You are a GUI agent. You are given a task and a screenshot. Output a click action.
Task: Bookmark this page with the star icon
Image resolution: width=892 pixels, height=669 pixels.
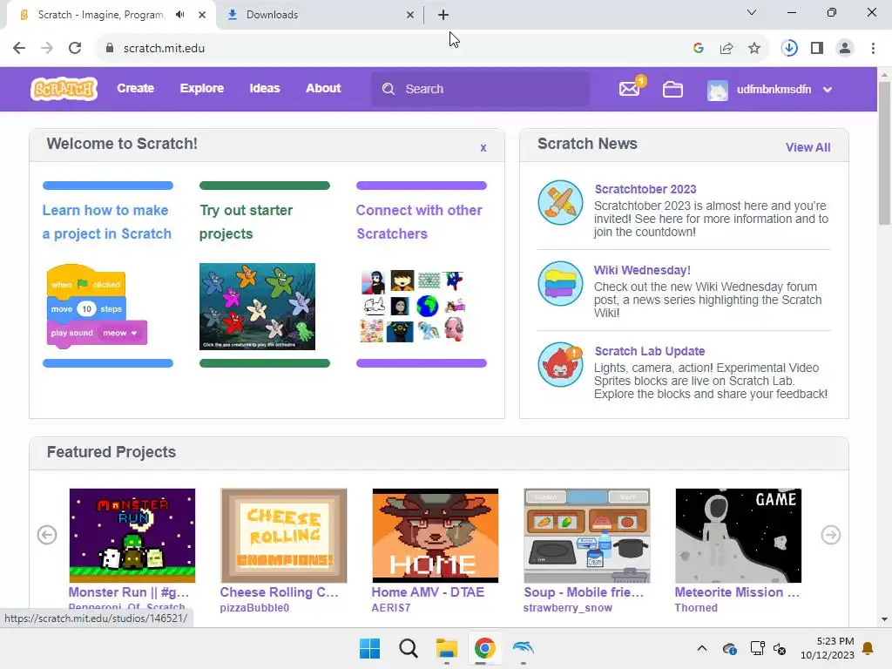(754, 49)
